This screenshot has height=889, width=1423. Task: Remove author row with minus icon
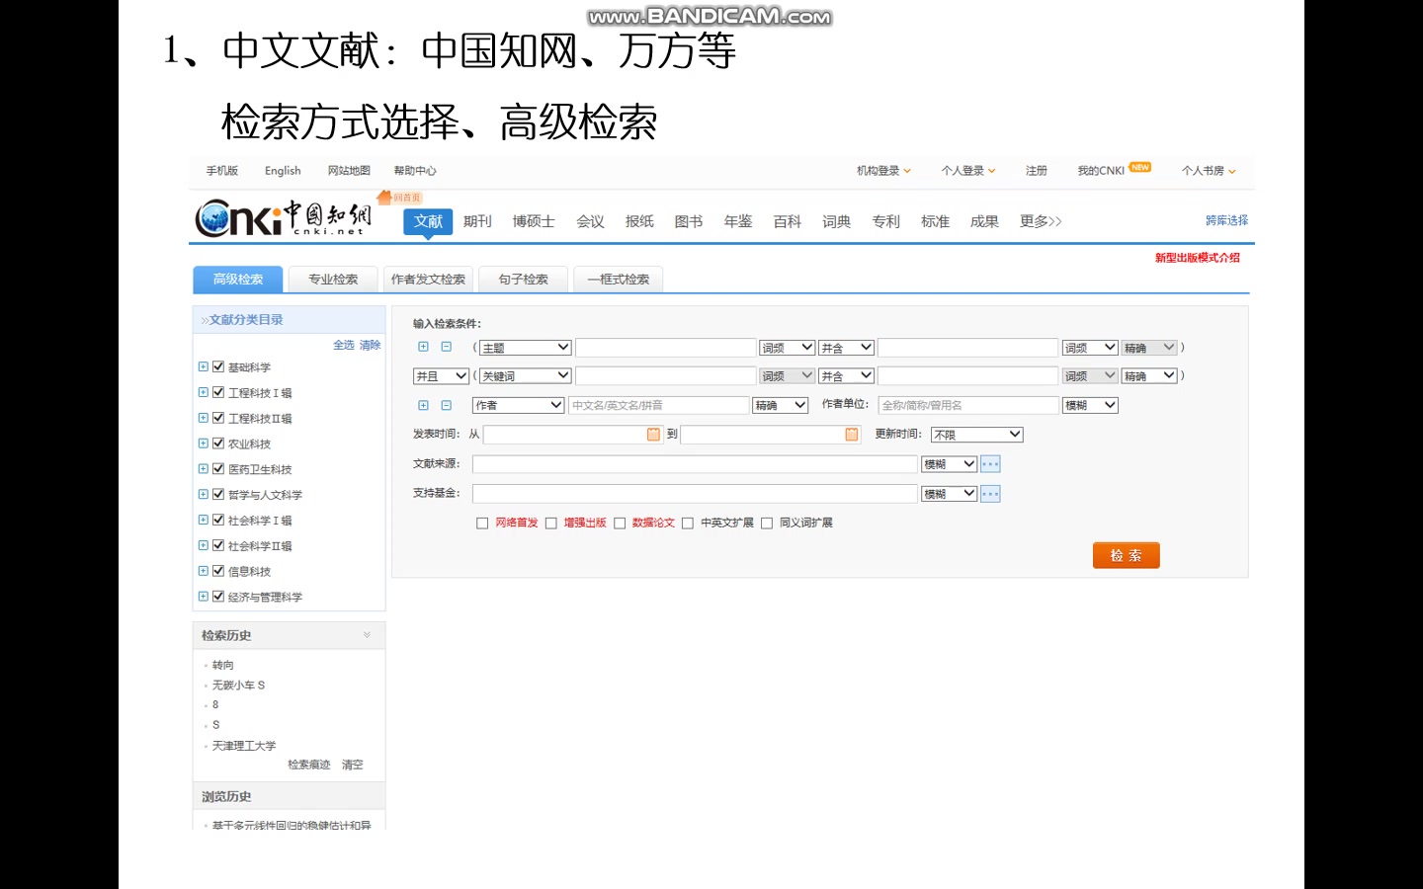446,405
